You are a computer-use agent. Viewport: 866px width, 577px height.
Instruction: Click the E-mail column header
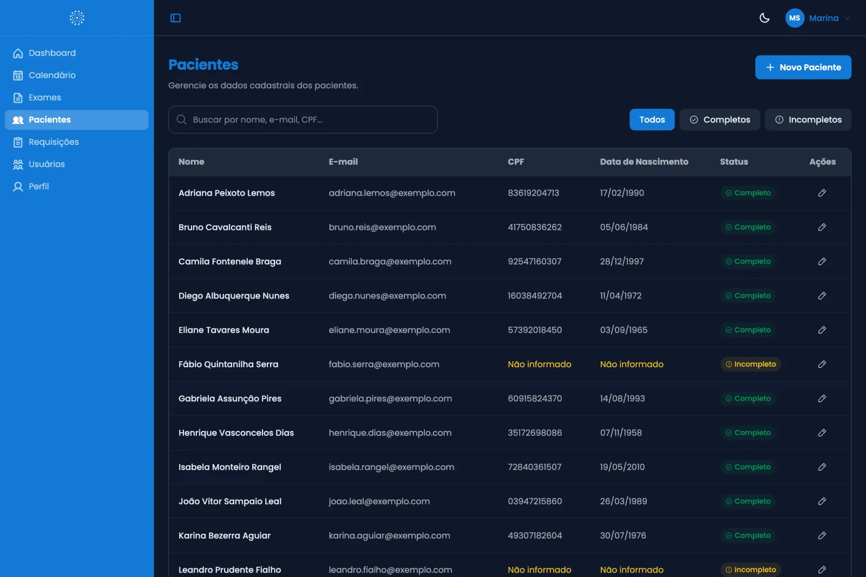click(x=343, y=162)
